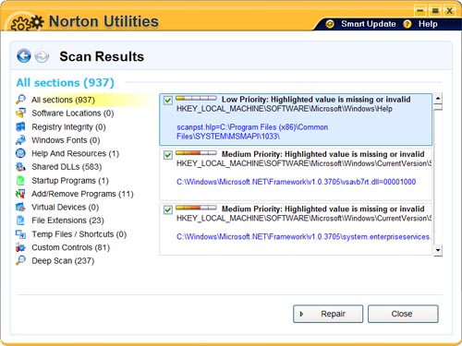462x346 pixels.
Task: Maximize the Norton Utilities window
Action: click(x=435, y=11)
